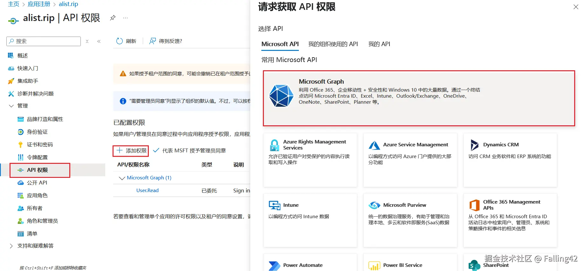Click the Roles and administrators (角色和管理员) icon
585x271 pixels.
click(x=21, y=221)
